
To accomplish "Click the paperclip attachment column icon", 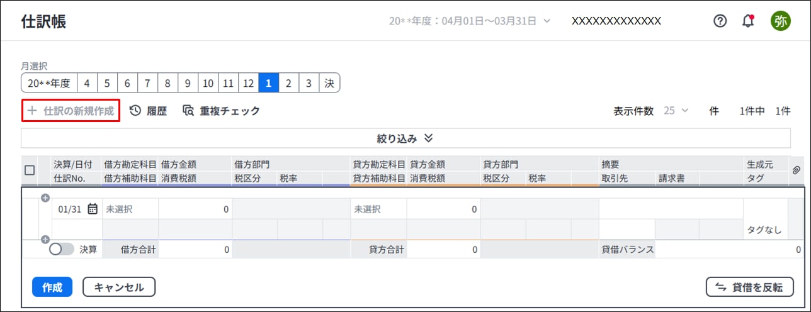I will pyautogui.click(x=796, y=170).
